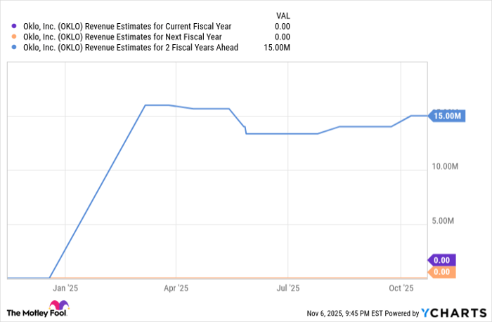The width and height of the screenshot is (492, 322).
Task: Click the Next Fiscal Year 0.00 legend value
Action: point(283,37)
